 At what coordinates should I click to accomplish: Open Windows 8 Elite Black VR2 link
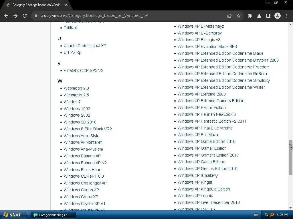[x=88, y=129]
